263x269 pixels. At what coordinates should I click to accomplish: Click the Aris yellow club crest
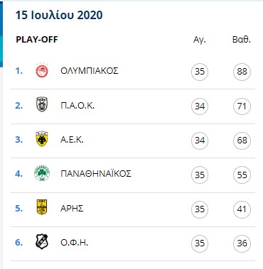42,207
